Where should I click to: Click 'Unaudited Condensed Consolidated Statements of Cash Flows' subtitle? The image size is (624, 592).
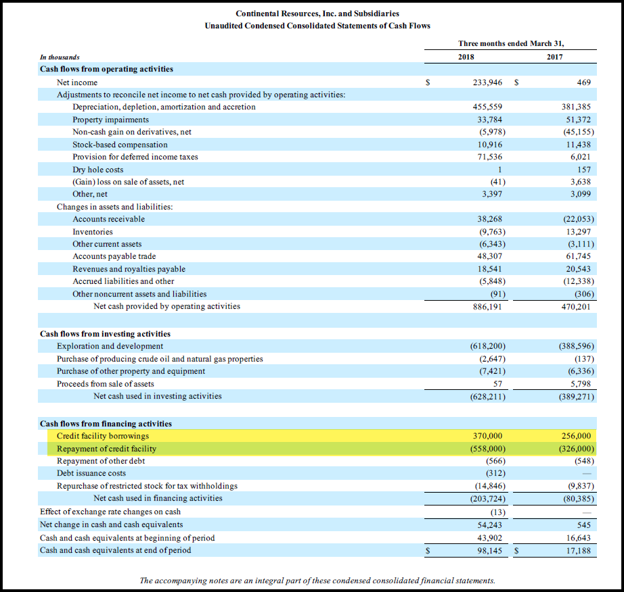pos(317,26)
